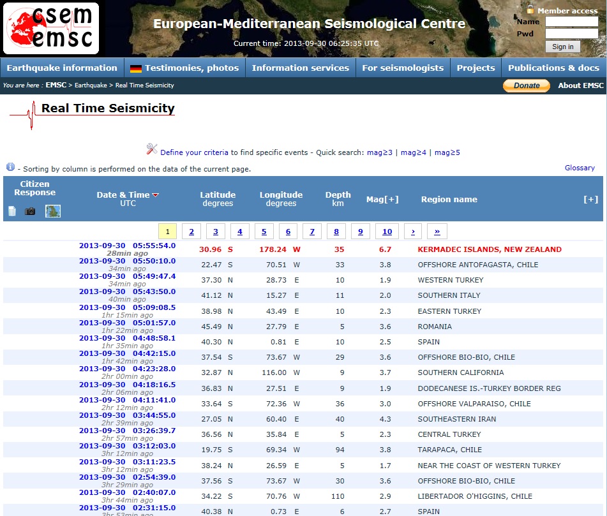Click the depth value 110

point(338,496)
